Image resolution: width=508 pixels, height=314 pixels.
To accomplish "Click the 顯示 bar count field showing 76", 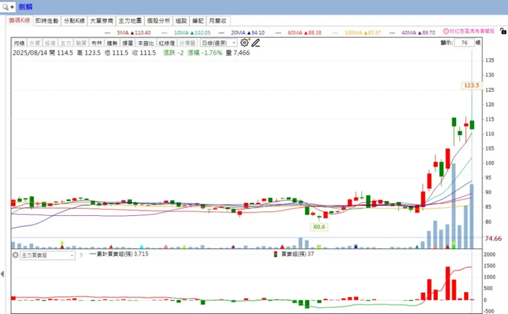I will click(464, 43).
